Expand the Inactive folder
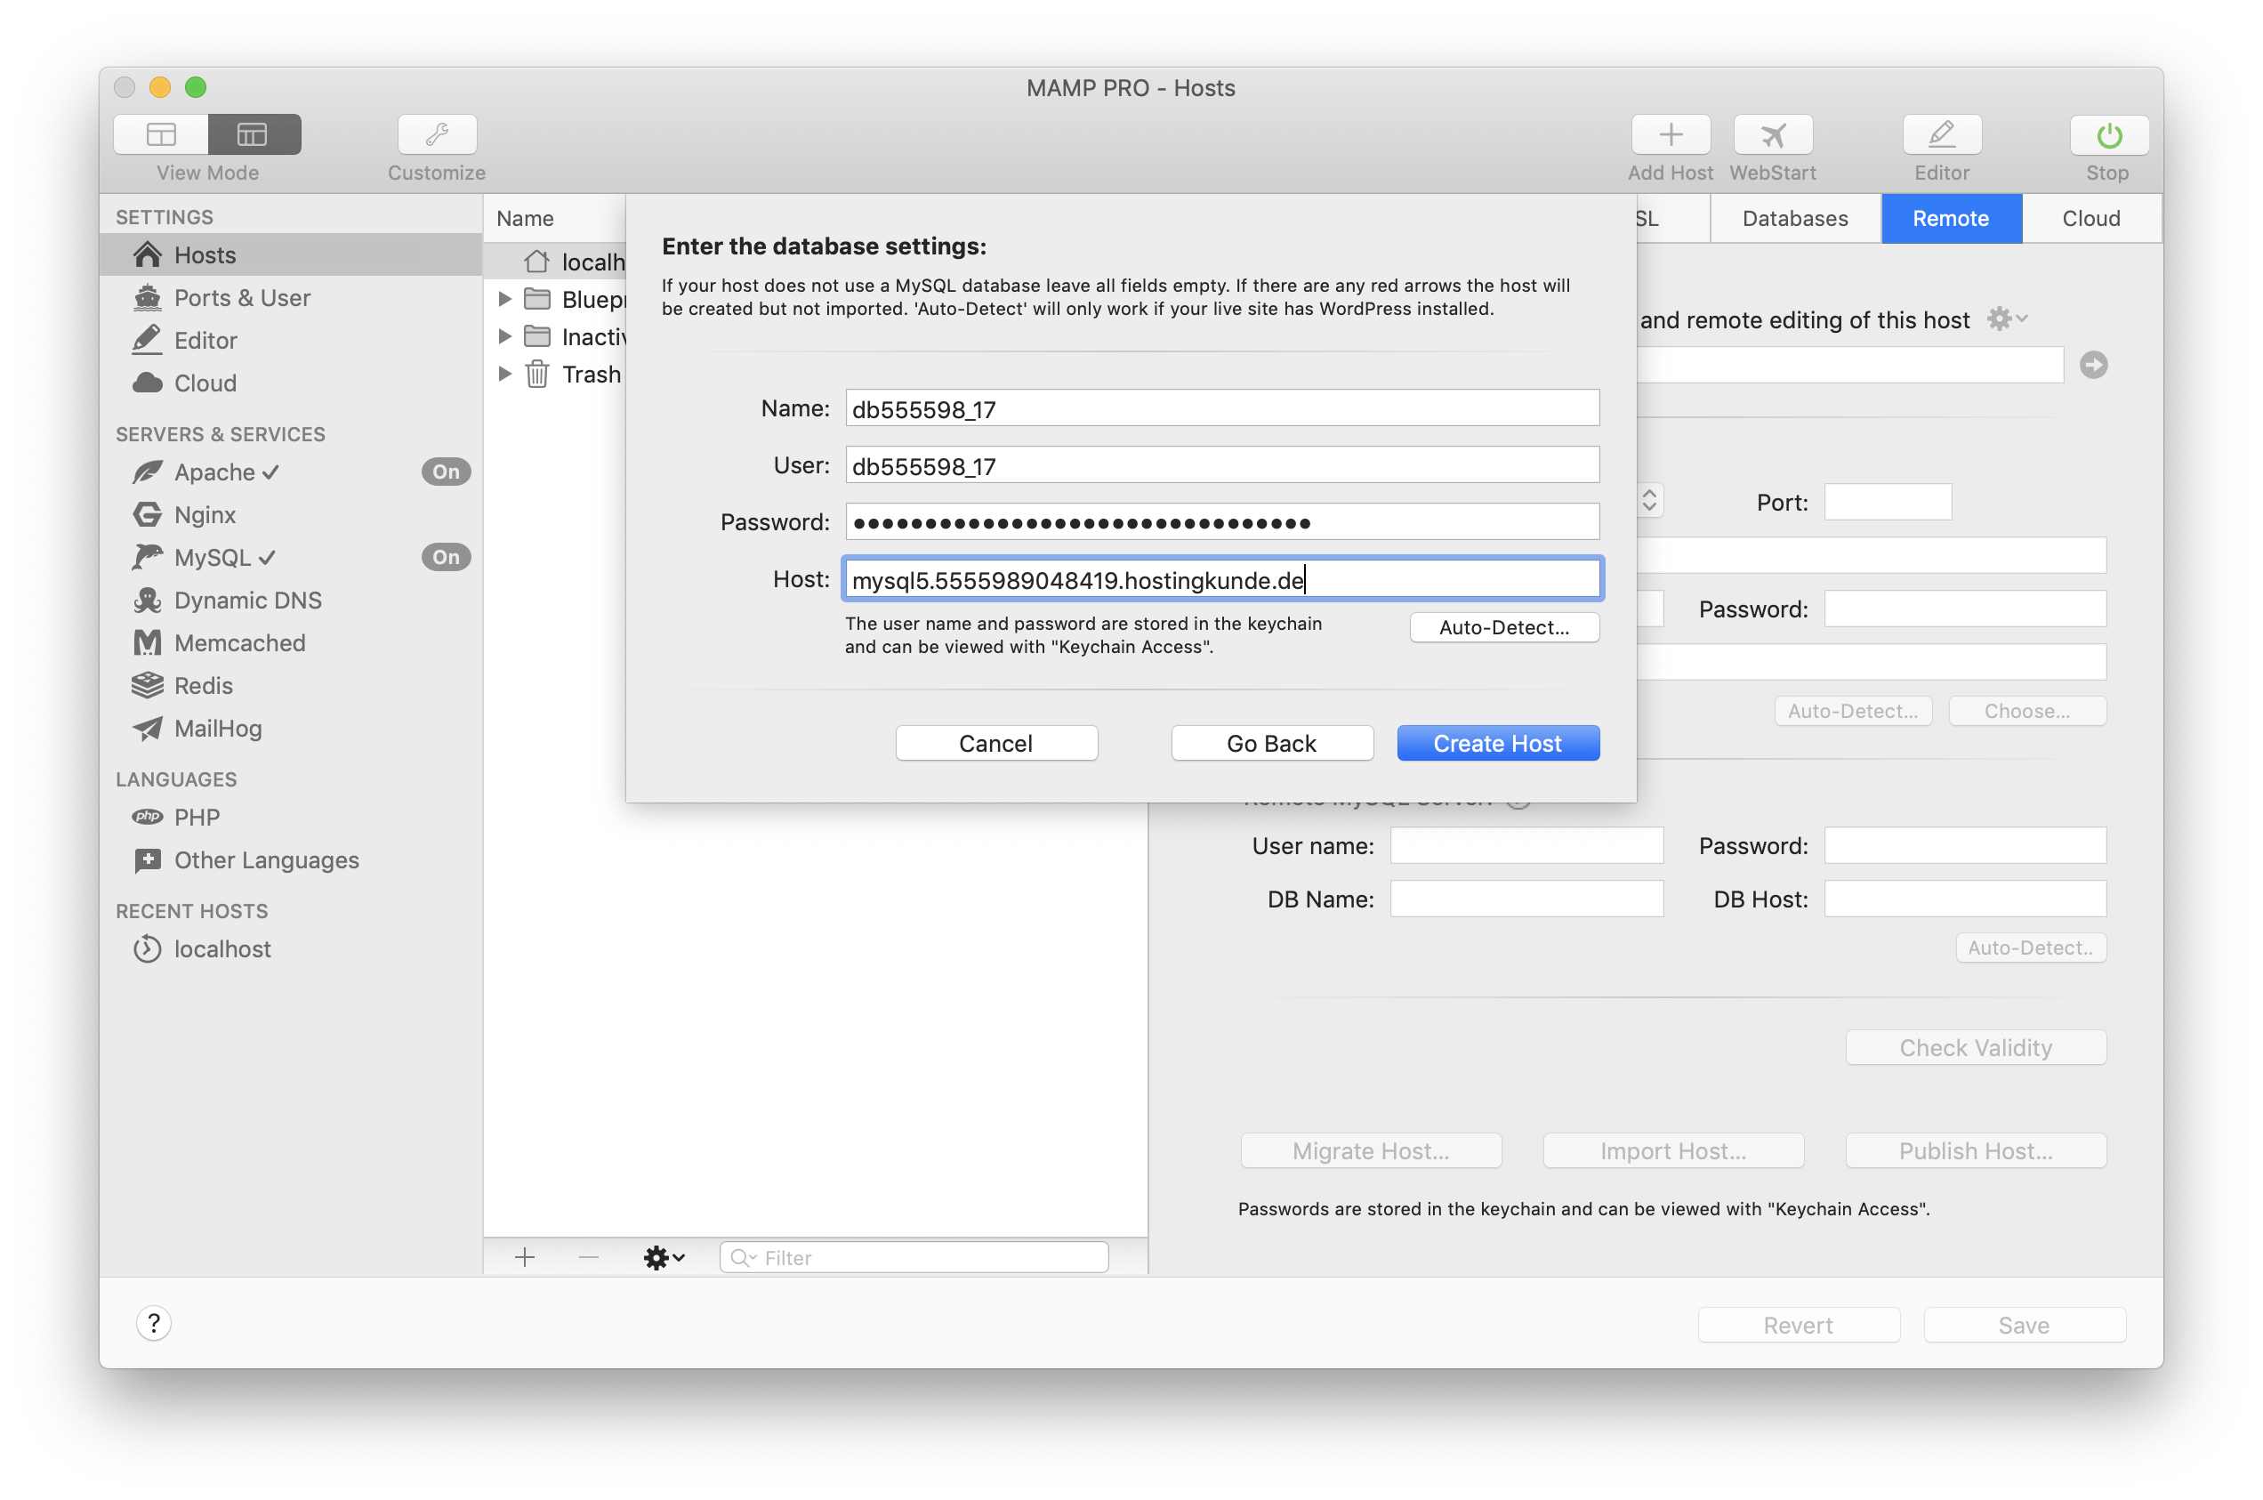 [x=506, y=336]
